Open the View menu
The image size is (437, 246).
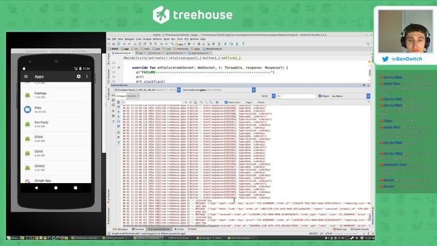pyautogui.click(x=120, y=39)
